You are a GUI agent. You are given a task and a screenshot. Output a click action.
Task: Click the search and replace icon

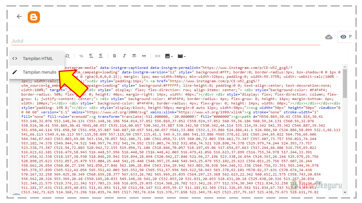point(68,56)
